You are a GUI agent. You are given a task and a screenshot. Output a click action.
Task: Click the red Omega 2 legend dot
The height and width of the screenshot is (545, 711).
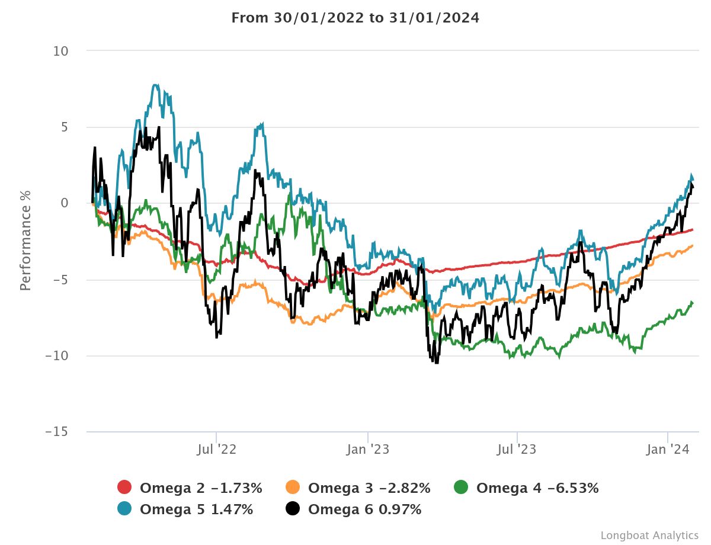click(x=124, y=488)
